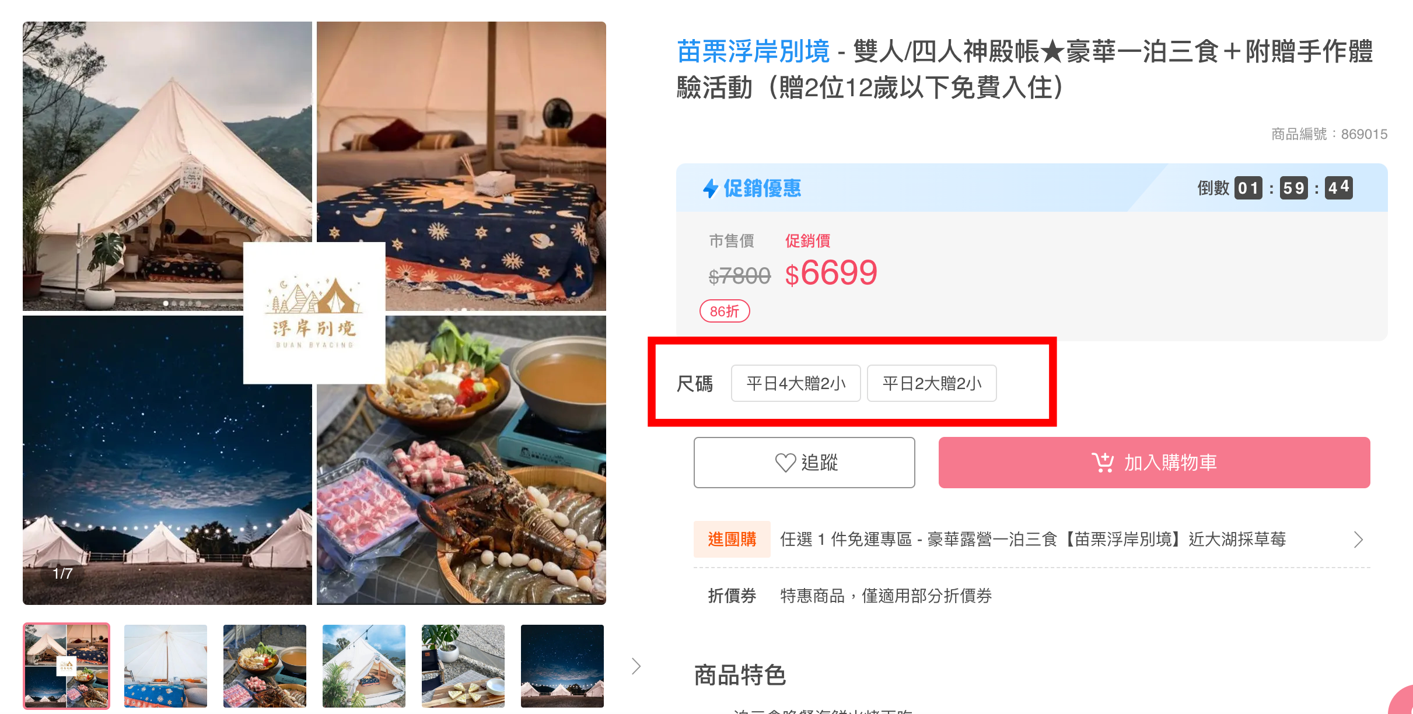Image resolution: width=1413 pixels, height=714 pixels.
Task: Select the first collage thumbnail
Action: point(67,666)
